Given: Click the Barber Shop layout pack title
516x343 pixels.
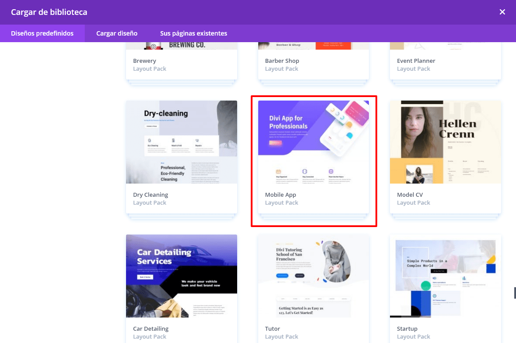Looking at the screenshot, I should point(282,61).
